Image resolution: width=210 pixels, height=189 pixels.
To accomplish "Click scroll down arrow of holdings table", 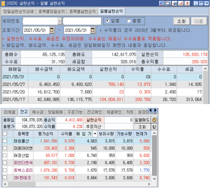I will (x=154, y=179).
